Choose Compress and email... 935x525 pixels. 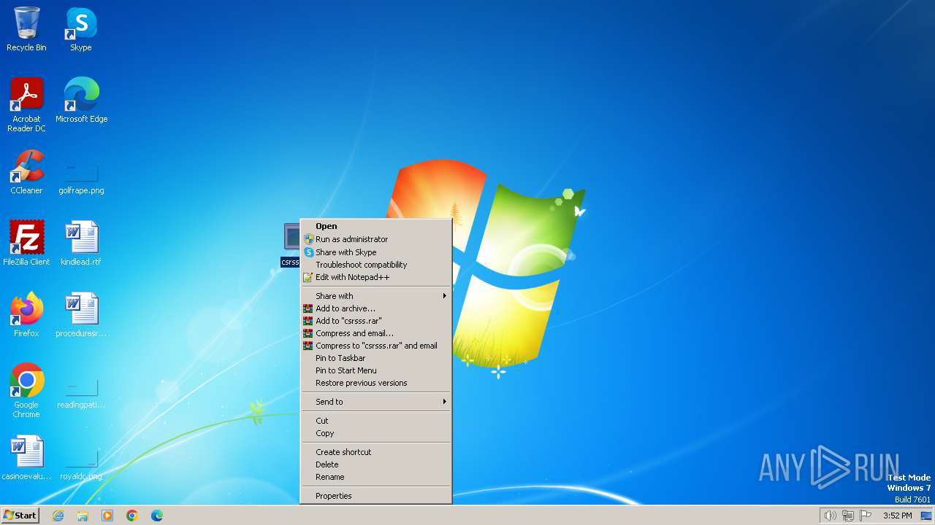pyautogui.click(x=375, y=333)
